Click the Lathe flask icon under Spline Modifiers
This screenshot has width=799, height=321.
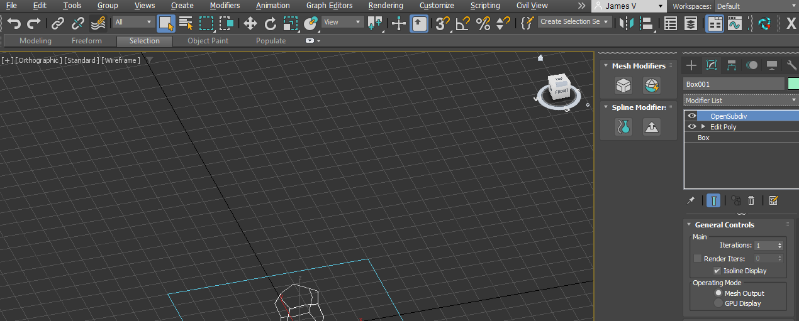point(623,127)
